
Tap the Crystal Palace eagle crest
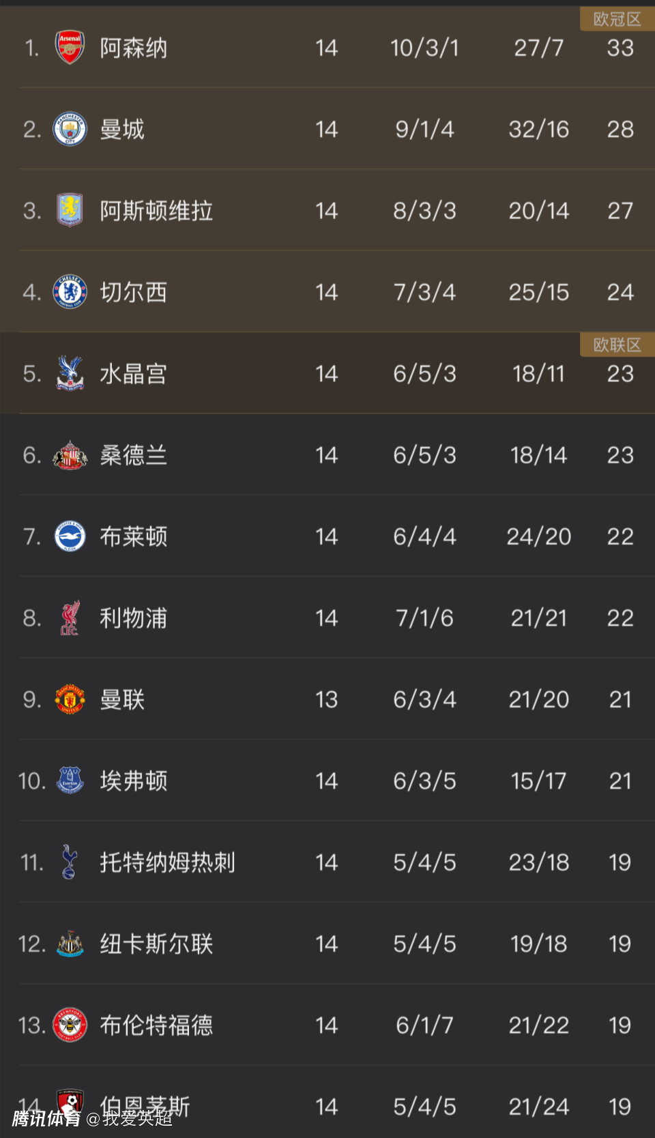70,373
